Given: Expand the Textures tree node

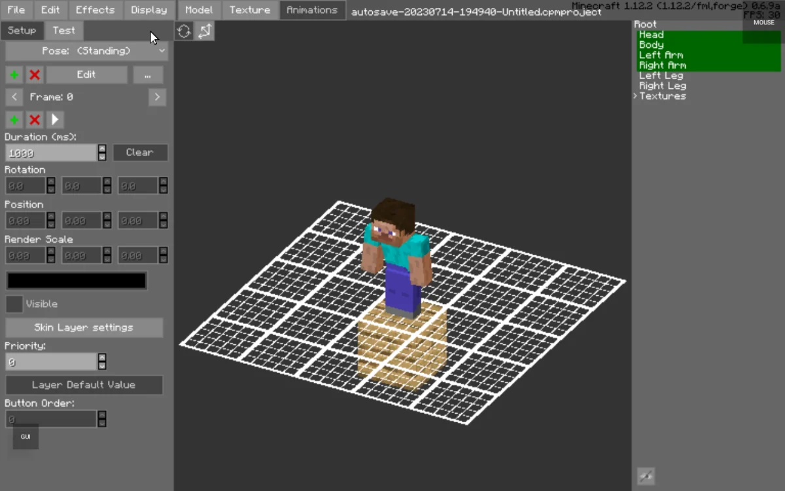Looking at the screenshot, I should [x=635, y=96].
